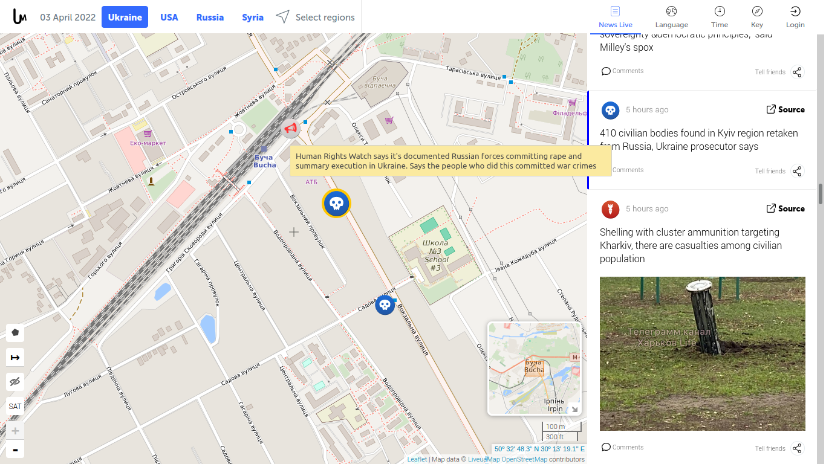
Task: Tell friends about 410 bodies news
Action: [x=770, y=171]
